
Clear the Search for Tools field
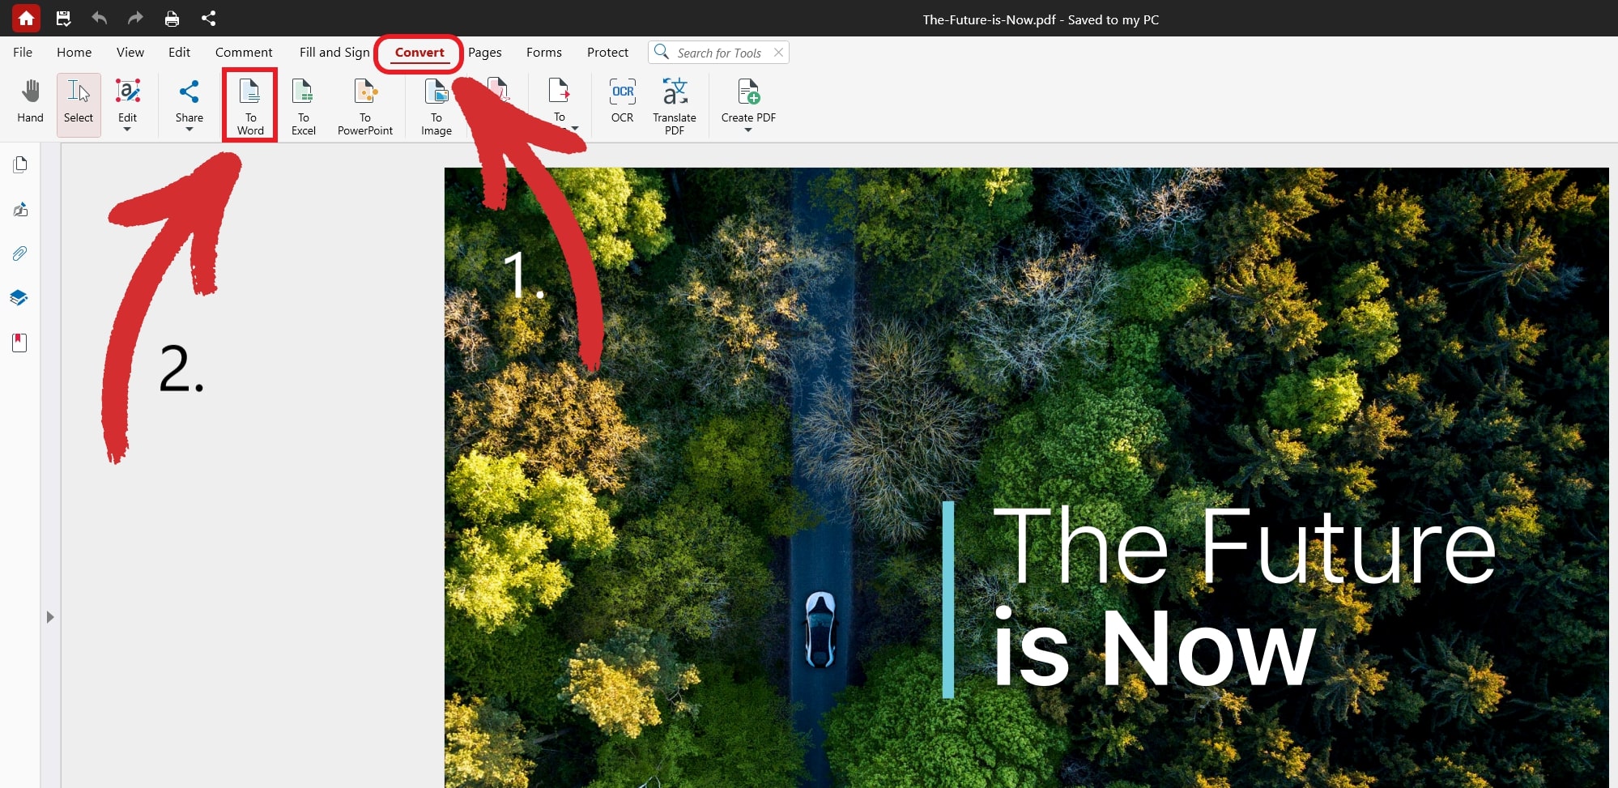click(x=778, y=52)
